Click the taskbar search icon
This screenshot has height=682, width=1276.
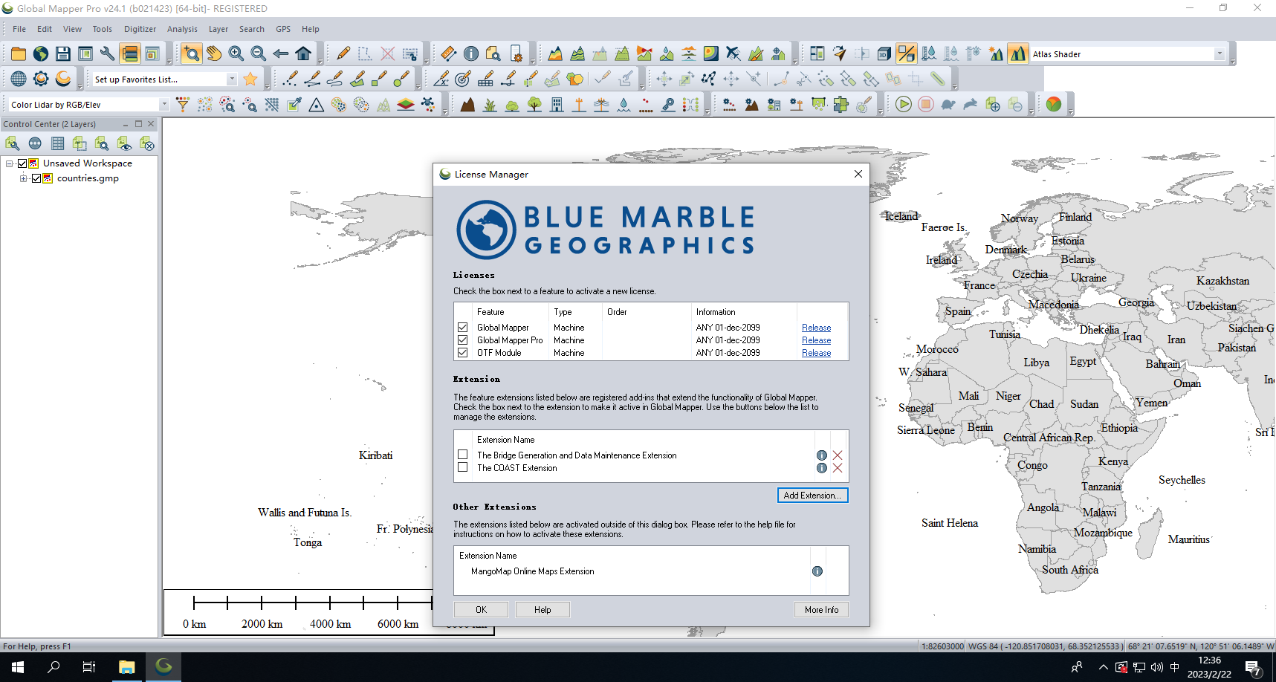tap(54, 667)
